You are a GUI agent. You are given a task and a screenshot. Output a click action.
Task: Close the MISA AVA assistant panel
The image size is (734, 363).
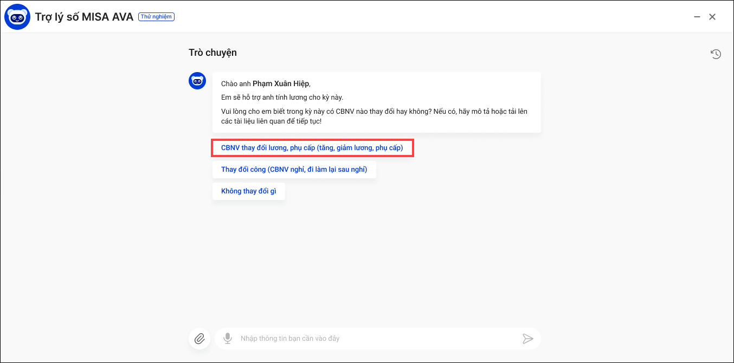point(712,17)
